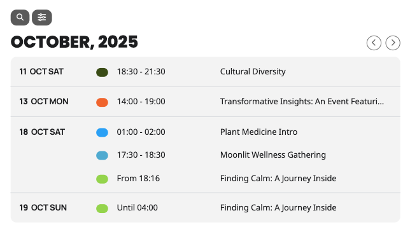Screen dimensions: 410x234
Task: Click blue dot next to Plant Medicine Intro
Action: click(102, 132)
